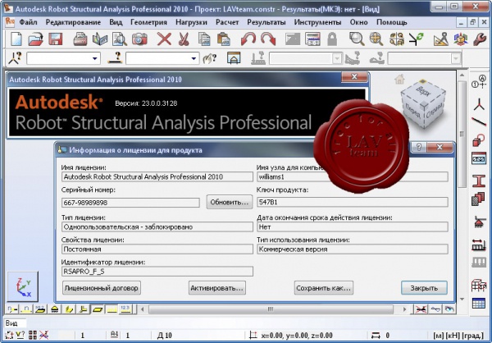Click the Print toolbar icon

click(80, 39)
